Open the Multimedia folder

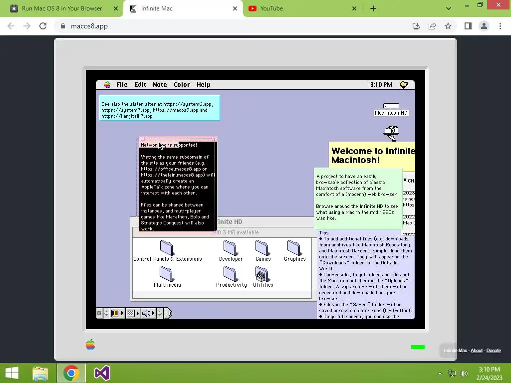tap(167, 277)
